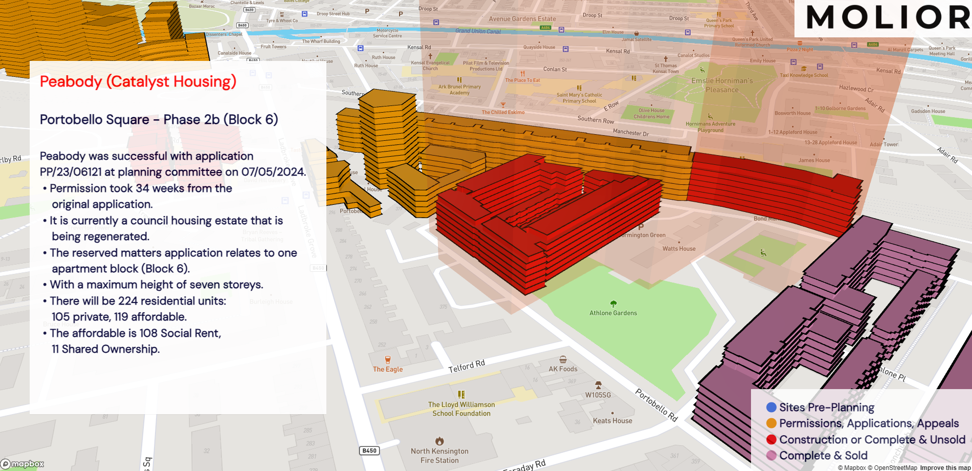Click the parking P icon at Wornington Green

pos(641,226)
